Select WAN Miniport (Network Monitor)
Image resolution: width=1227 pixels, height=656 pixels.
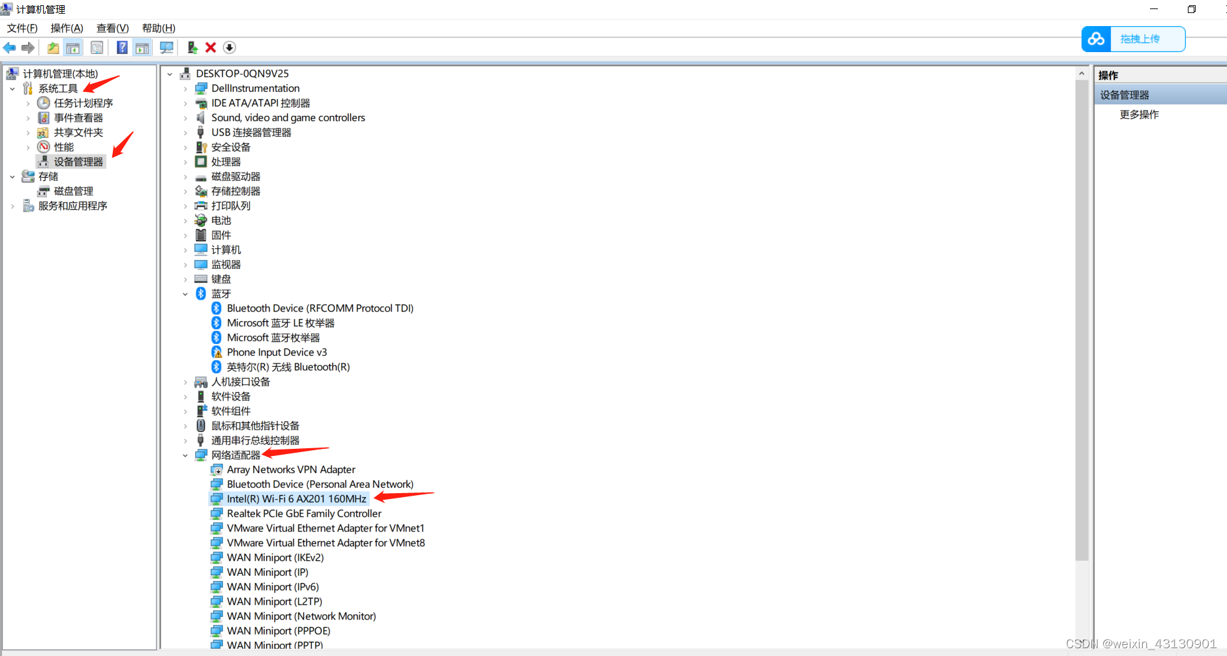301,616
